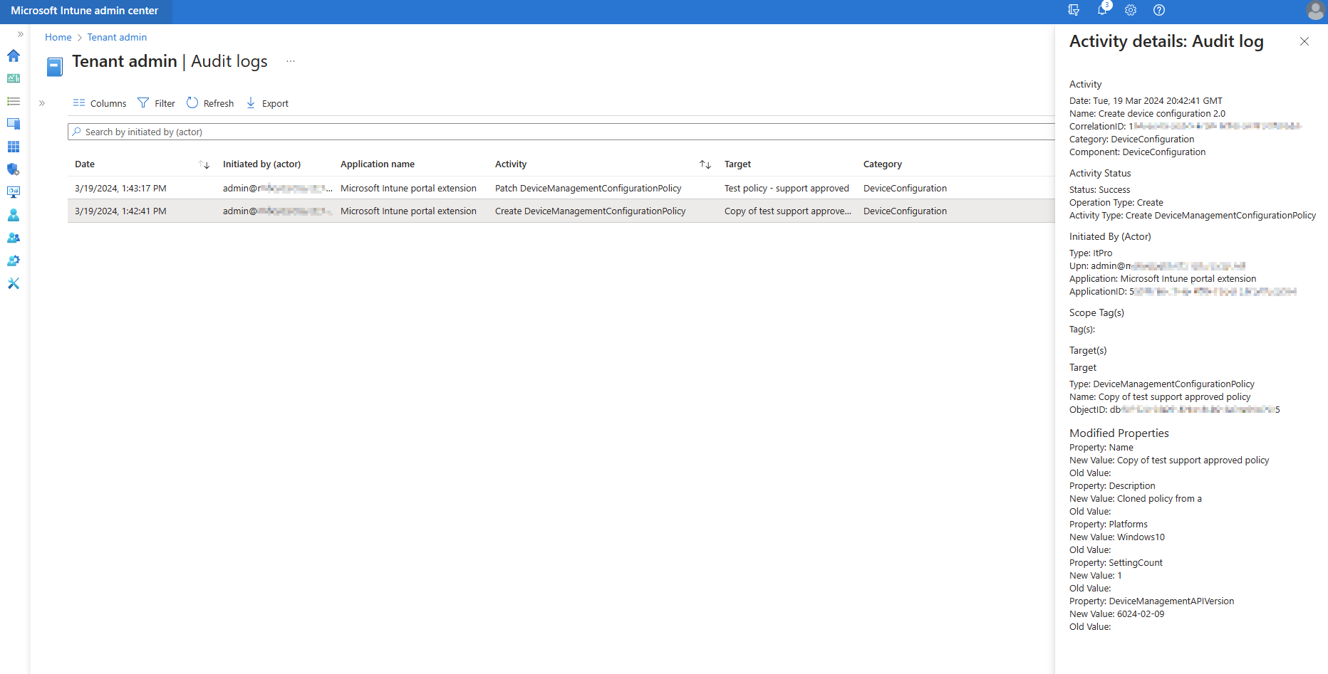Select the row dated 3/19/2024, 1:43:17 PM
This screenshot has height=674, width=1328.
tap(561, 188)
